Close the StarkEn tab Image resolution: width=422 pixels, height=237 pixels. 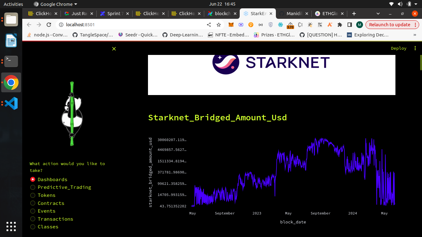pos(271,14)
